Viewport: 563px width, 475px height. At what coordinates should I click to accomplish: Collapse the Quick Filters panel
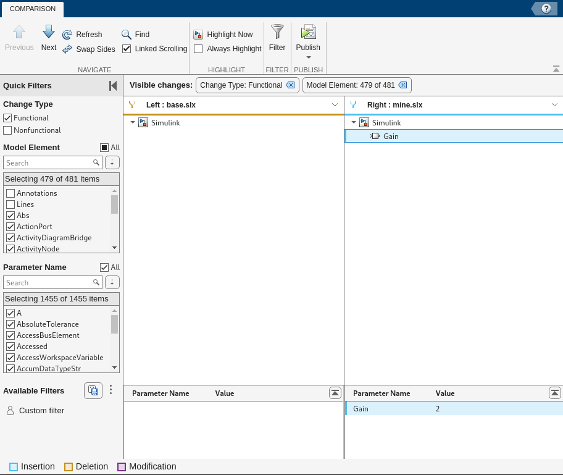point(113,85)
